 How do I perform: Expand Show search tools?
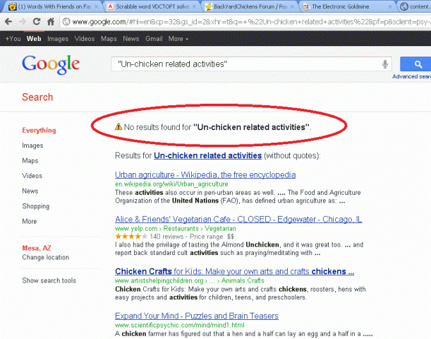click(49, 280)
